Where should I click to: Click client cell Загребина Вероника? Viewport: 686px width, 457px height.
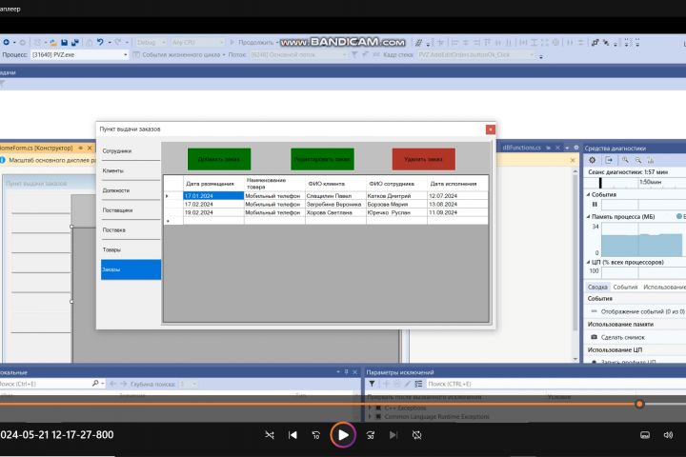(335, 205)
